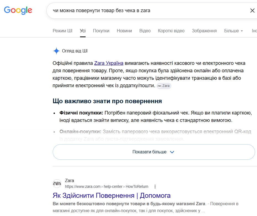Clear the search query with X

click(252, 11)
